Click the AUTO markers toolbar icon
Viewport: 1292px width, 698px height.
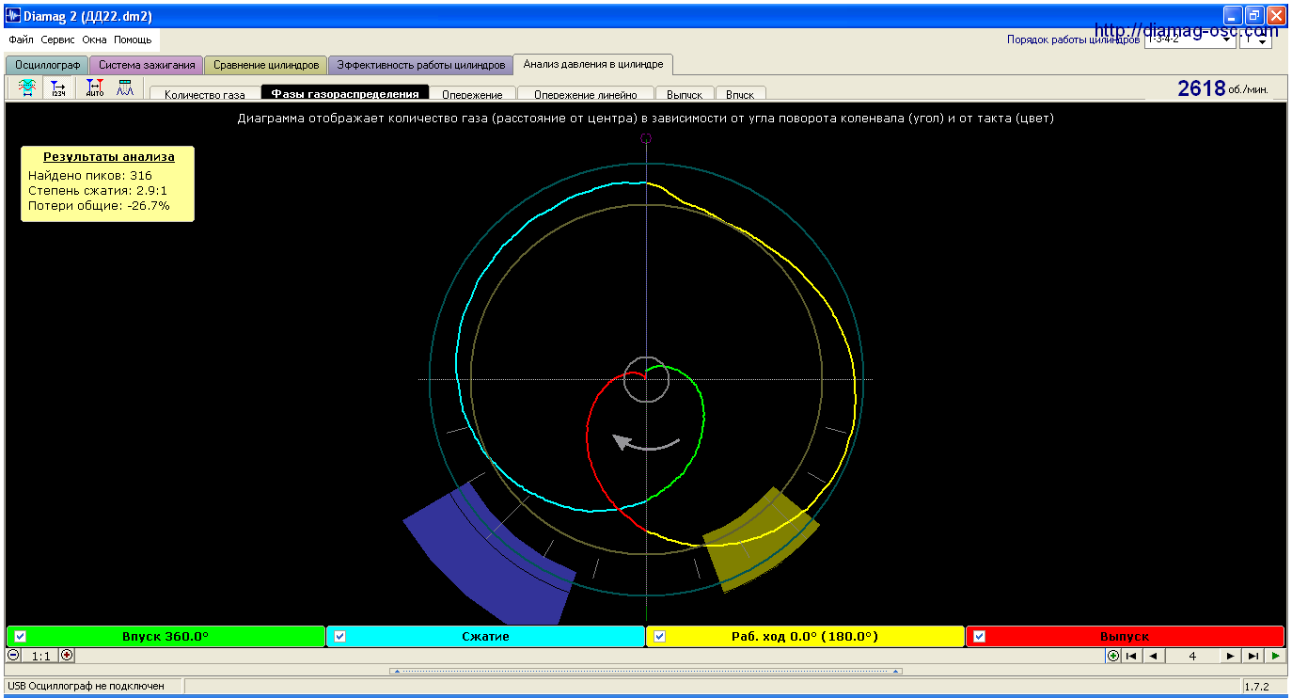[x=95, y=87]
